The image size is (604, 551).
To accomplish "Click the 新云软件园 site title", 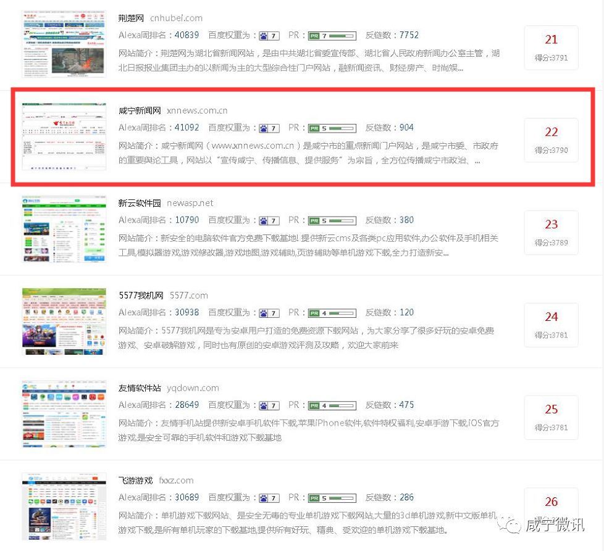I will [140, 203].
